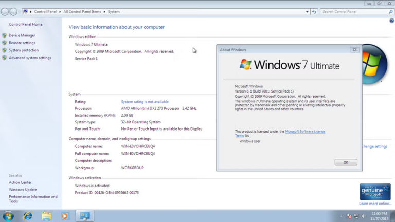Click Learn more online link
The image size is (395, 222).
coord(375,203)
